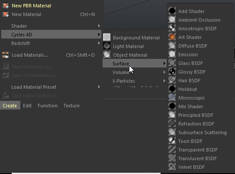The height and width of the screenshot is (174, 235).
Task: Open the Texture menu
Action: (x=71, y=106)
